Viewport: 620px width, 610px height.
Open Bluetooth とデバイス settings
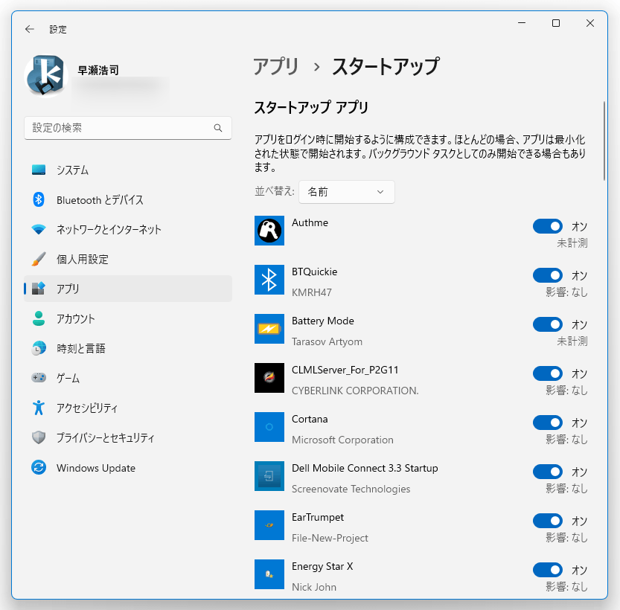click(128, 199)
